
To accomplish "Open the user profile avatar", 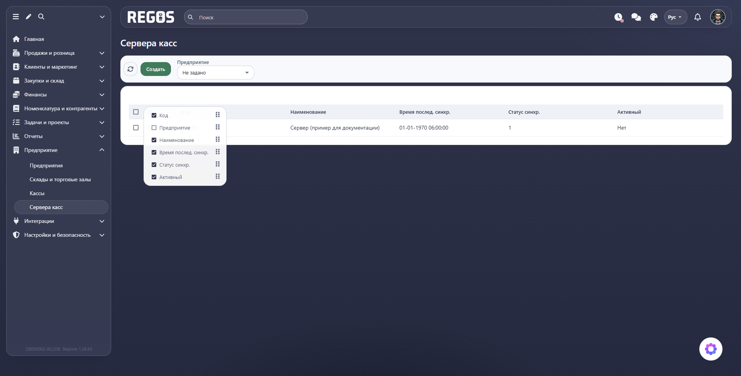I will coord(718,17).
